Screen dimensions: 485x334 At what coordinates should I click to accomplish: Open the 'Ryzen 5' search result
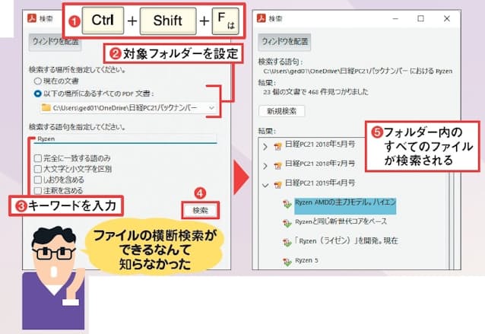pyautogui.click(x=306, y=260)
